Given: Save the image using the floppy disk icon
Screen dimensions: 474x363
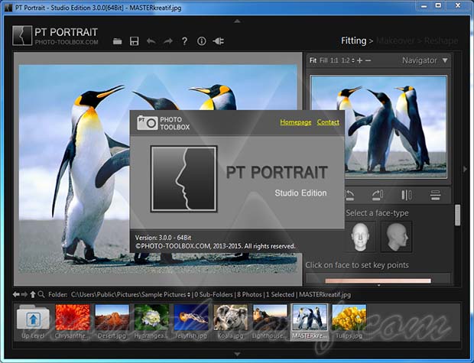Looking at the screenshot, I should 135,41.
